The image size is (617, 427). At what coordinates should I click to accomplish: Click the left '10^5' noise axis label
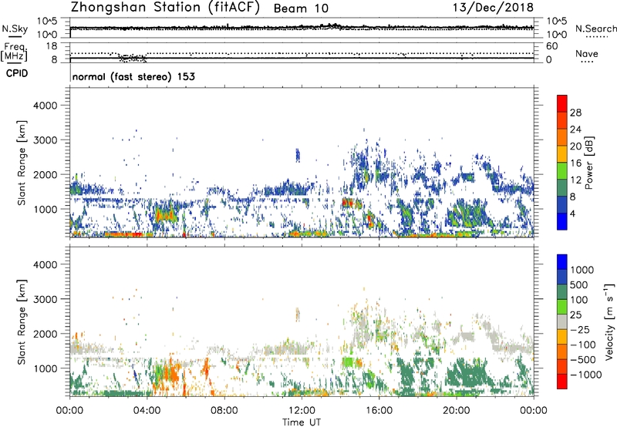click(47, 22)
